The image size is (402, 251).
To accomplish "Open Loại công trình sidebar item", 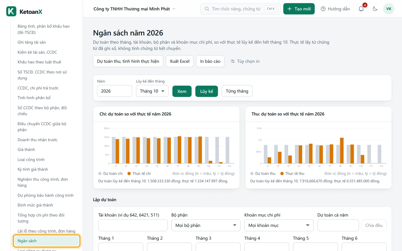I will click(x=31, y=160).
